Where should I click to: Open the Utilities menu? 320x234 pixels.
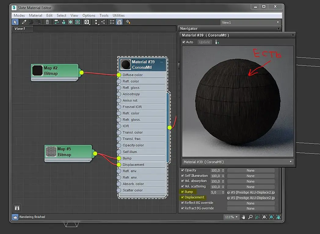[118, 16]
